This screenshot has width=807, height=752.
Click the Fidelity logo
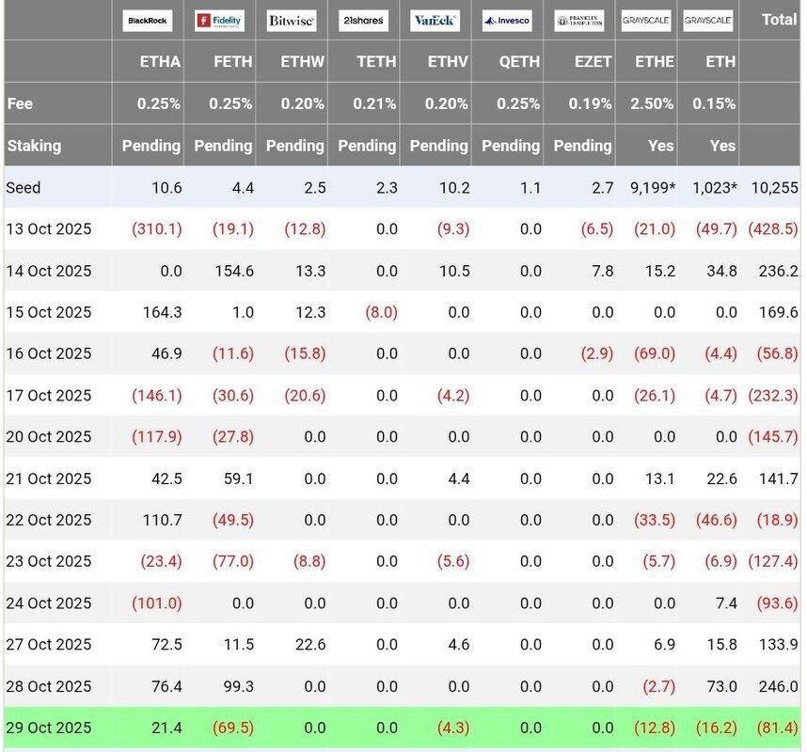click(219, 20)
